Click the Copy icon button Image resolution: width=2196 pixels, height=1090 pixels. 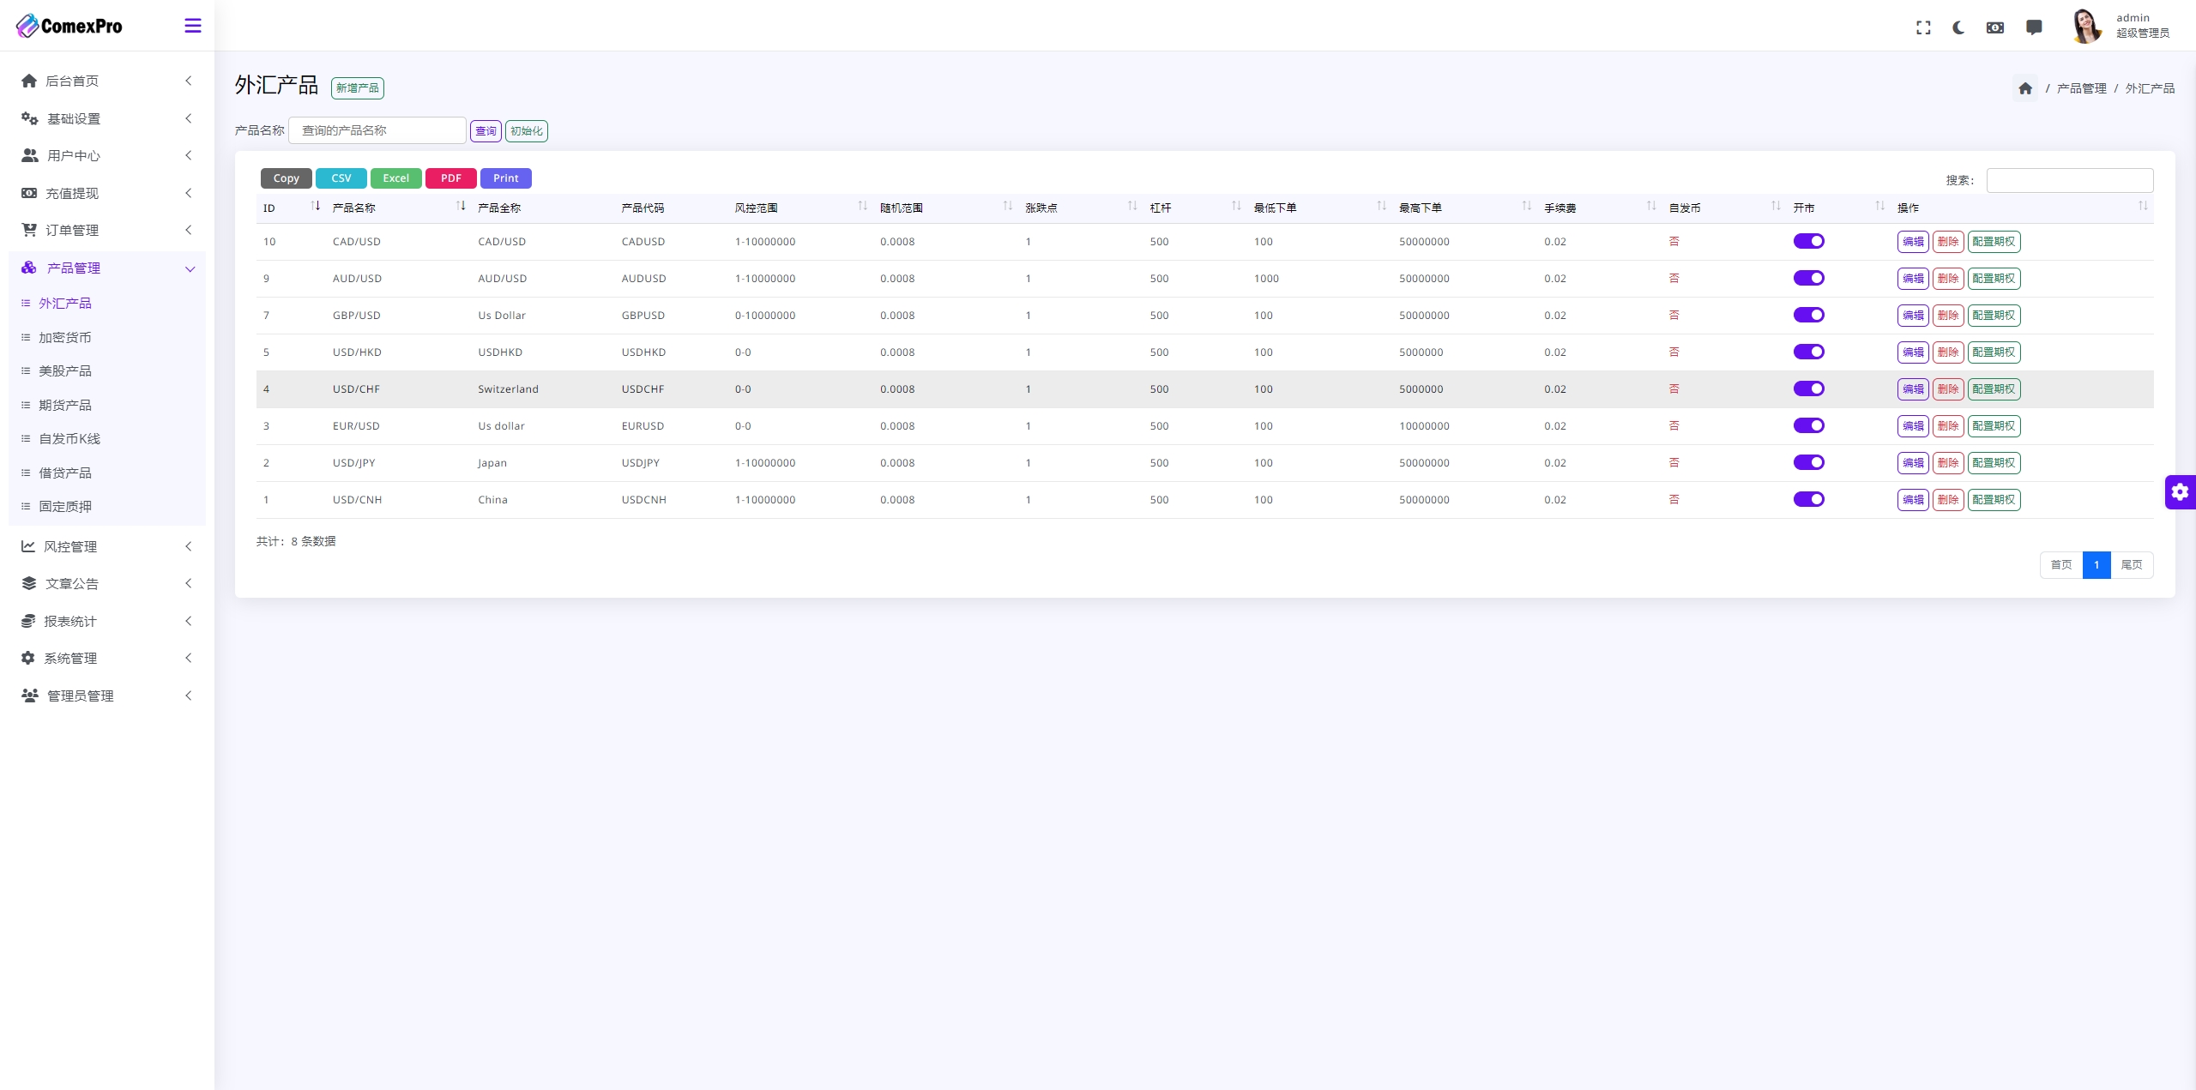(287, 178)
